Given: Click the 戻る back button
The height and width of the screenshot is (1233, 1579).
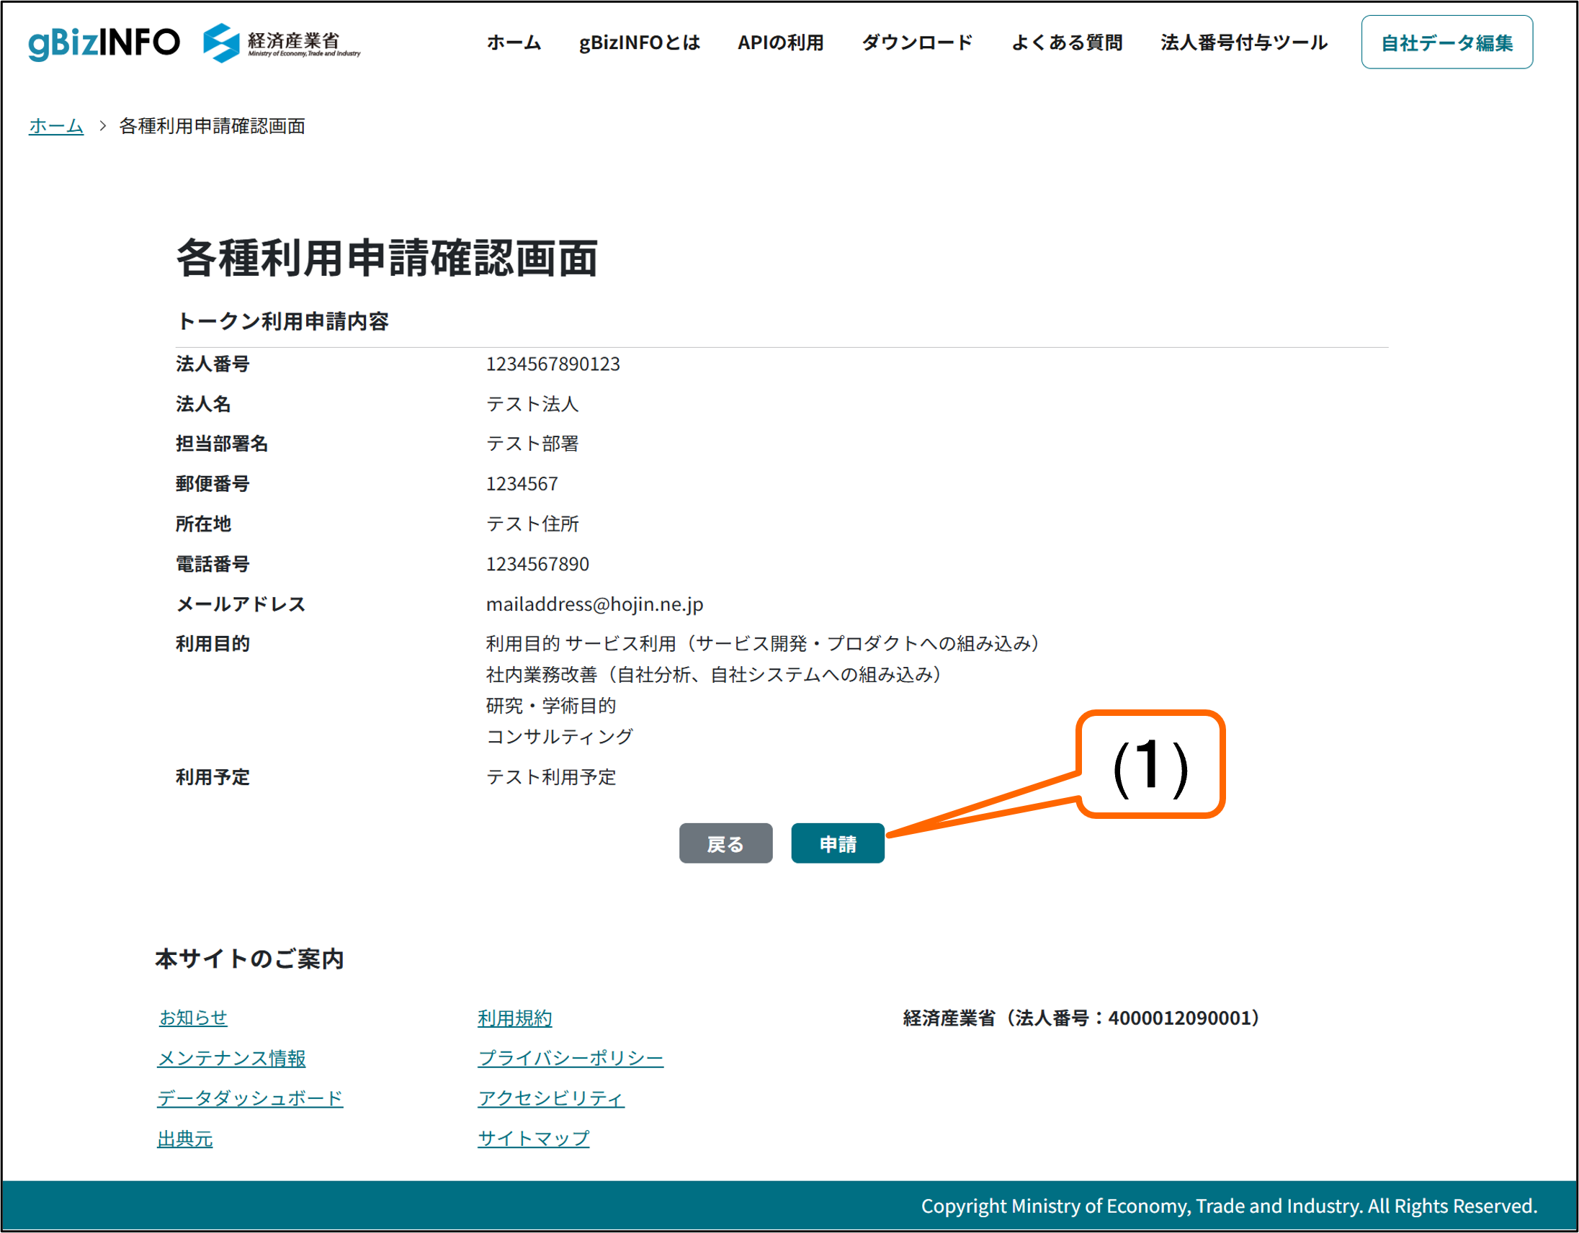Looking at the screenshot, I should (x=725, y=843).
